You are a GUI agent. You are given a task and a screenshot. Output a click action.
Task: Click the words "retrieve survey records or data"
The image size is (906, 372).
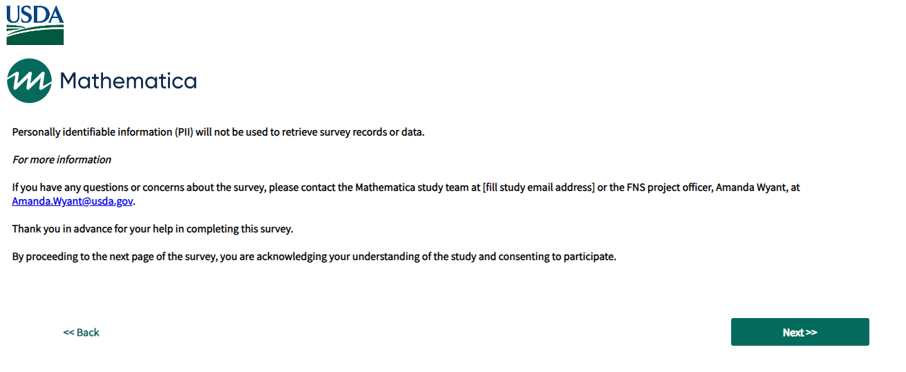coord(352,132)
